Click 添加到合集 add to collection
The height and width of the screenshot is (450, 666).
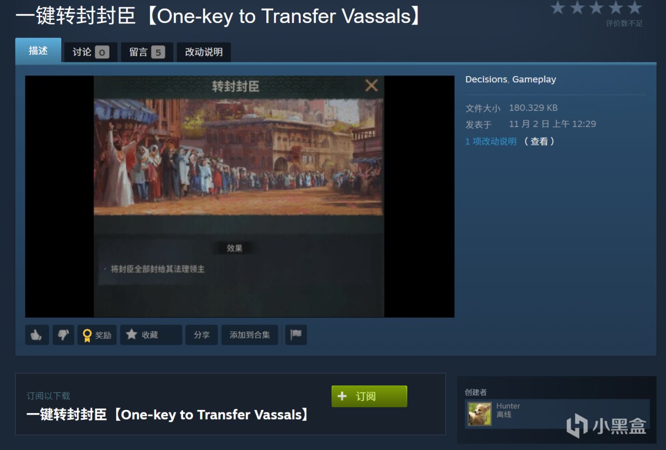click(x=250, y=335)
